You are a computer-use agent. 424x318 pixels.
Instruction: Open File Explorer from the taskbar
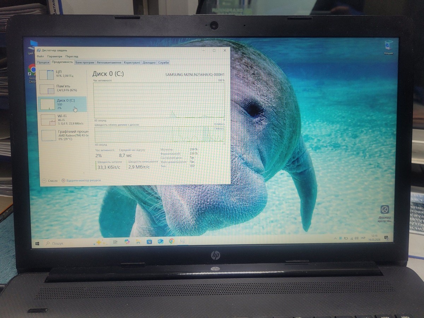coord(138,242)
